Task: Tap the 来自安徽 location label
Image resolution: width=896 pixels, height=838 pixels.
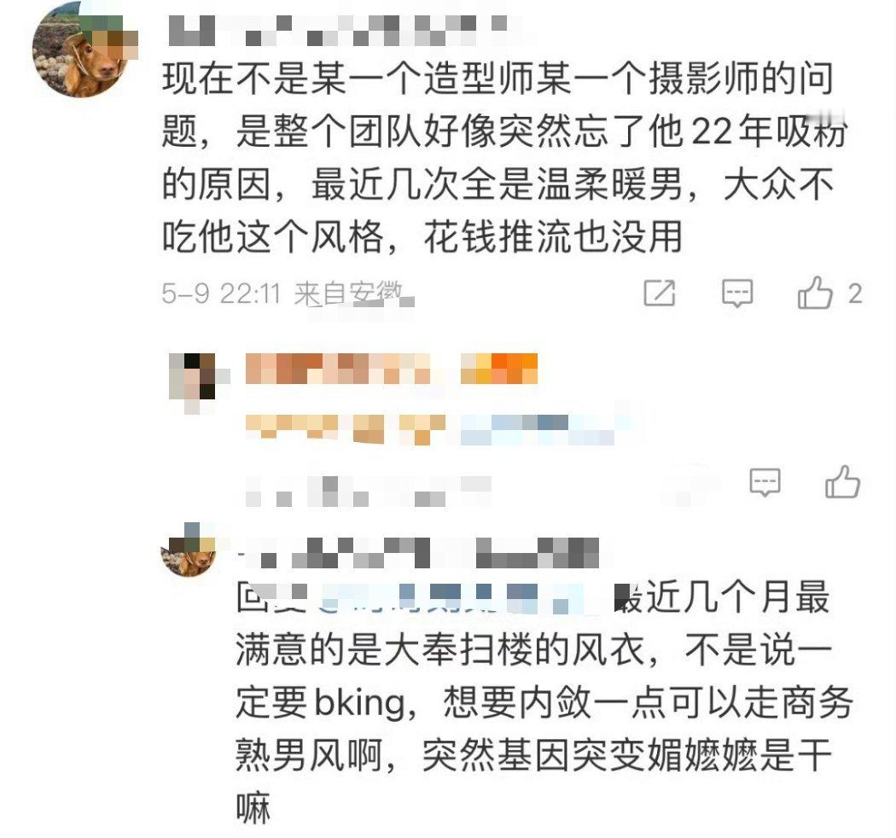Action: pyautogui.click(x=348, y=294)
